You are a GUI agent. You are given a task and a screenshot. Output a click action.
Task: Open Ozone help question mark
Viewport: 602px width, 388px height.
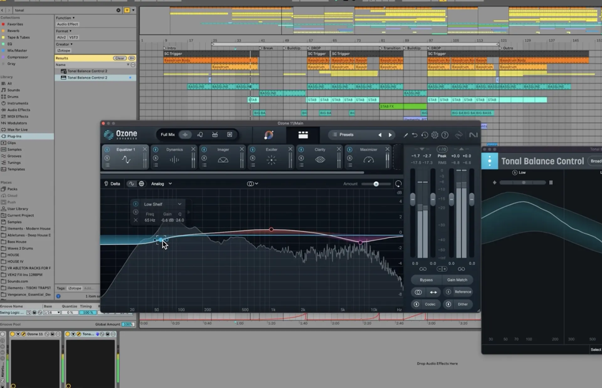point(445,135)
